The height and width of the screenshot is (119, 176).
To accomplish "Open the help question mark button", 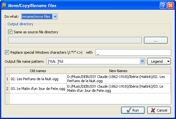I will (x=163, y=5).
